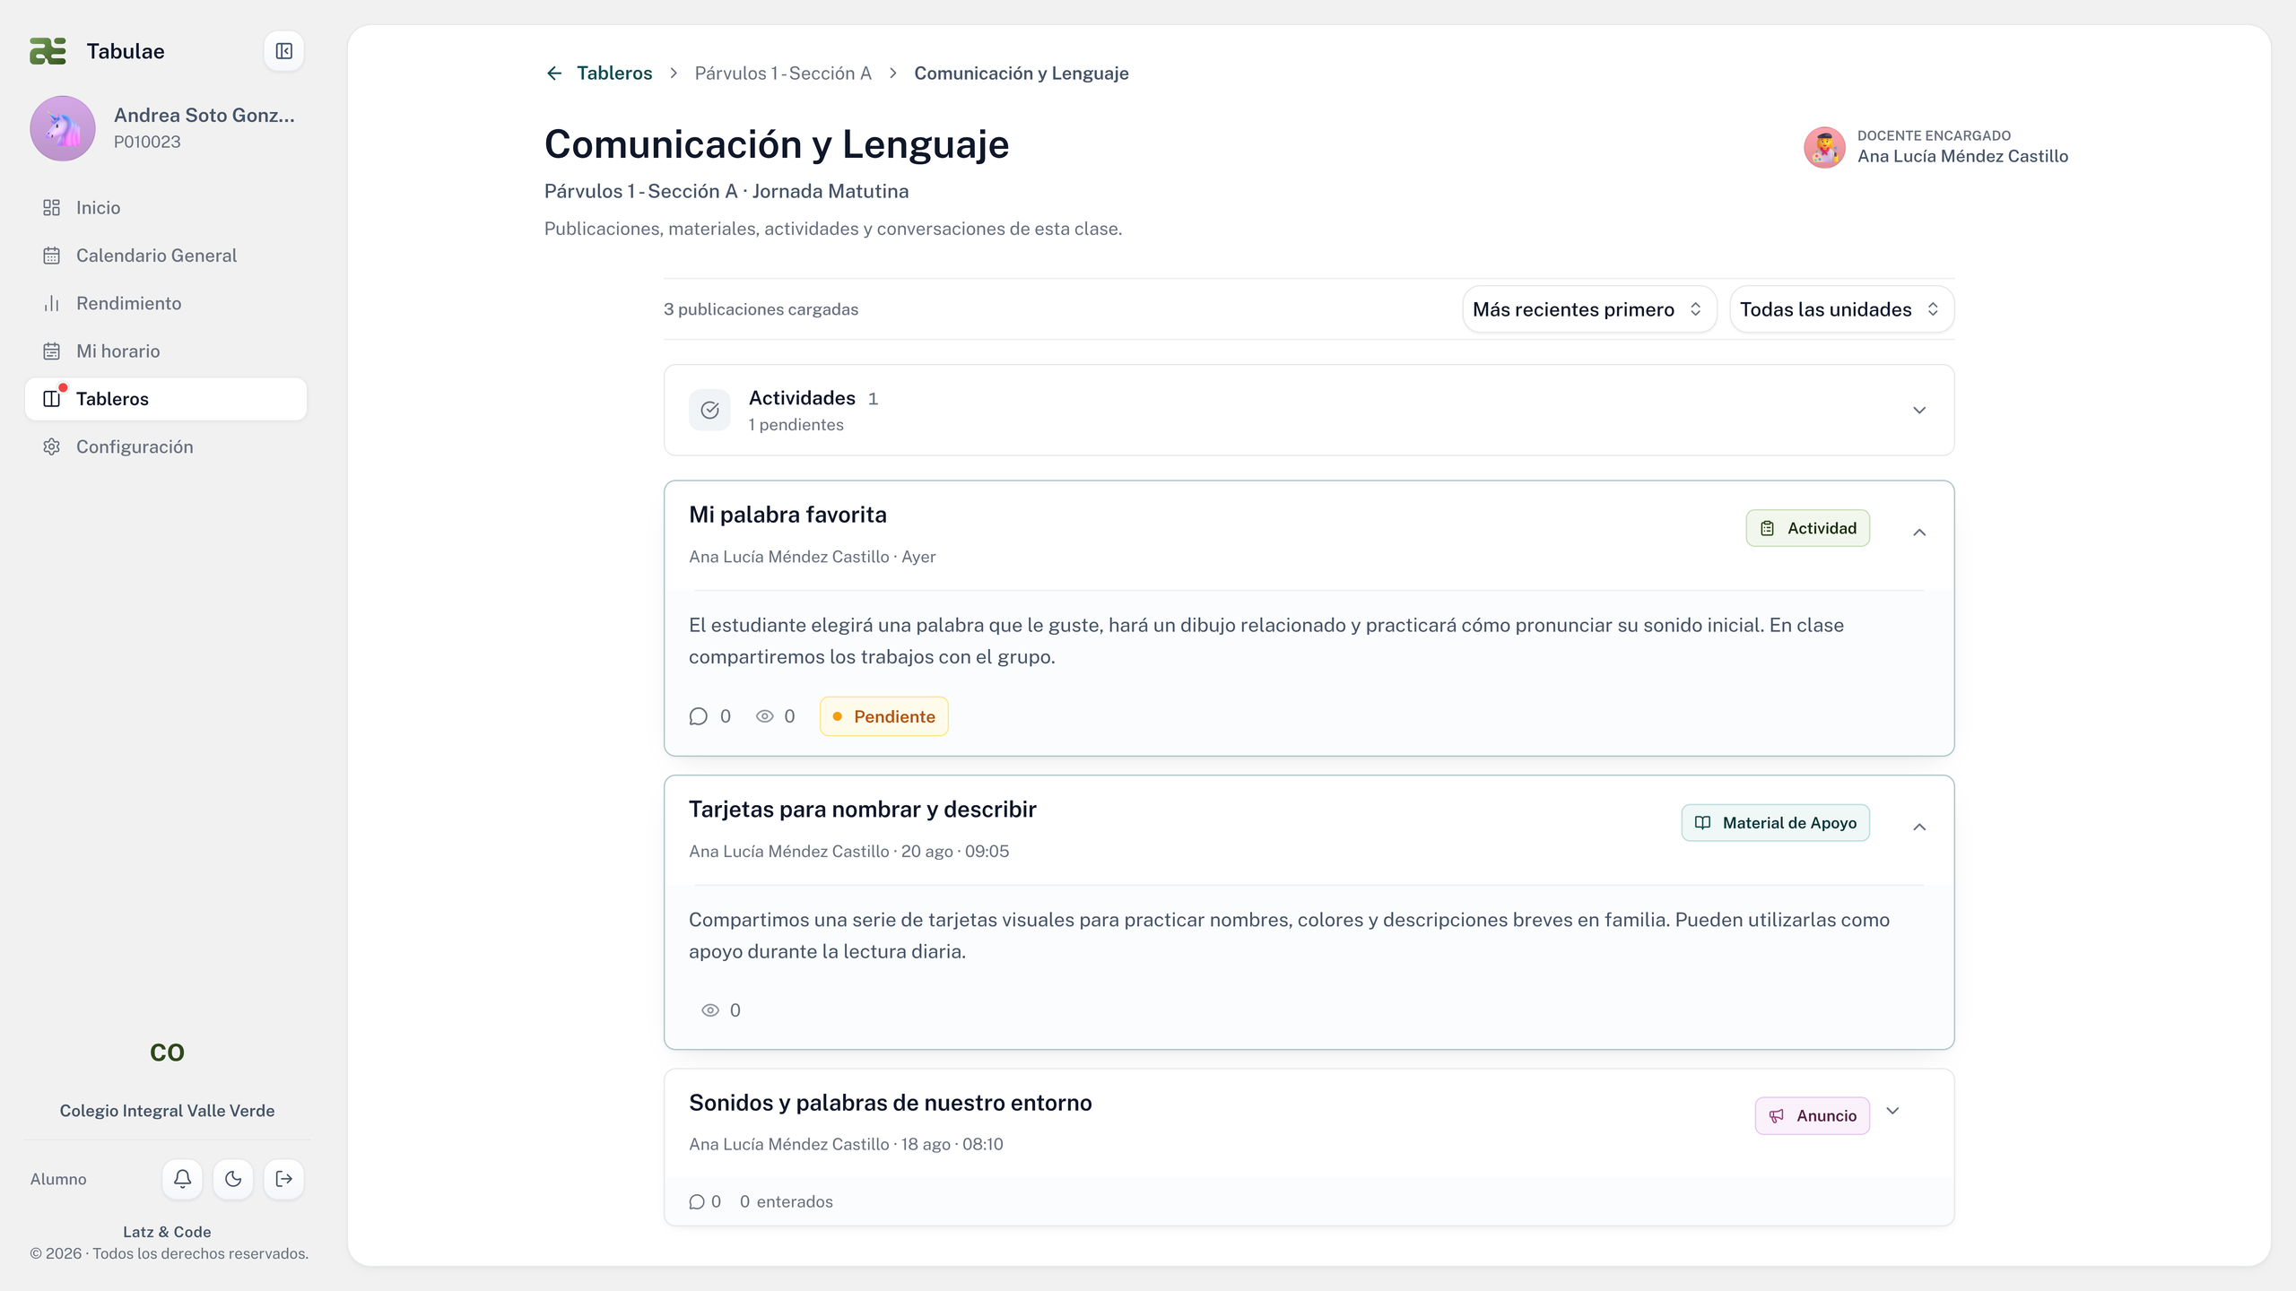The width and height of the screenshot is (2296, 1291).
Task: Click Andrea Soto unicorn avatar
Action: (63, 128)
